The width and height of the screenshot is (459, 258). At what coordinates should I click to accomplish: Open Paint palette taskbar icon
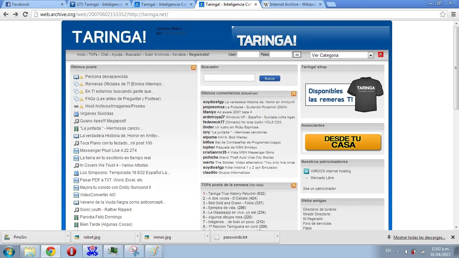[154, 251]
